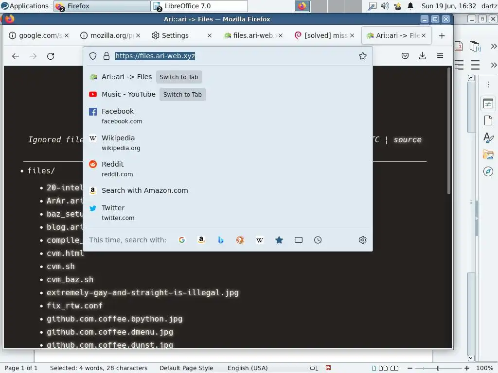
Task: Open LibreOffice sidebar Gallery deck icon
Action: pos(488,154)
